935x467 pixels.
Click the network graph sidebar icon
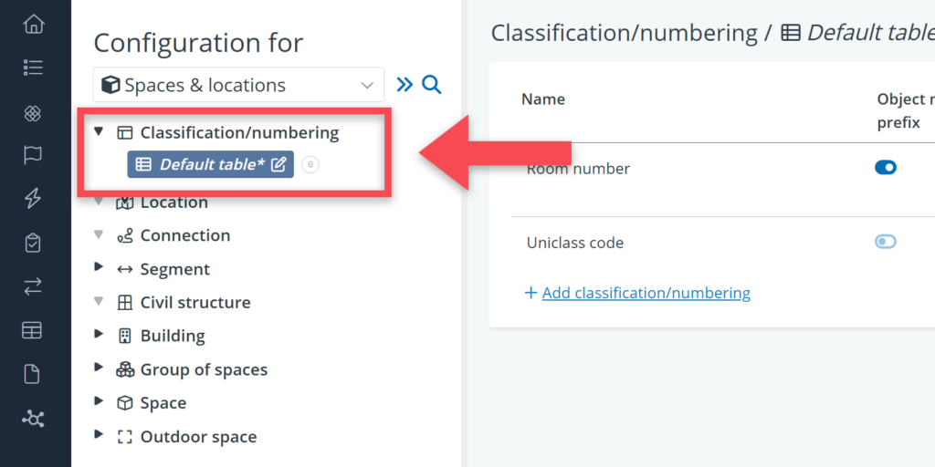(x=34, y=420)
